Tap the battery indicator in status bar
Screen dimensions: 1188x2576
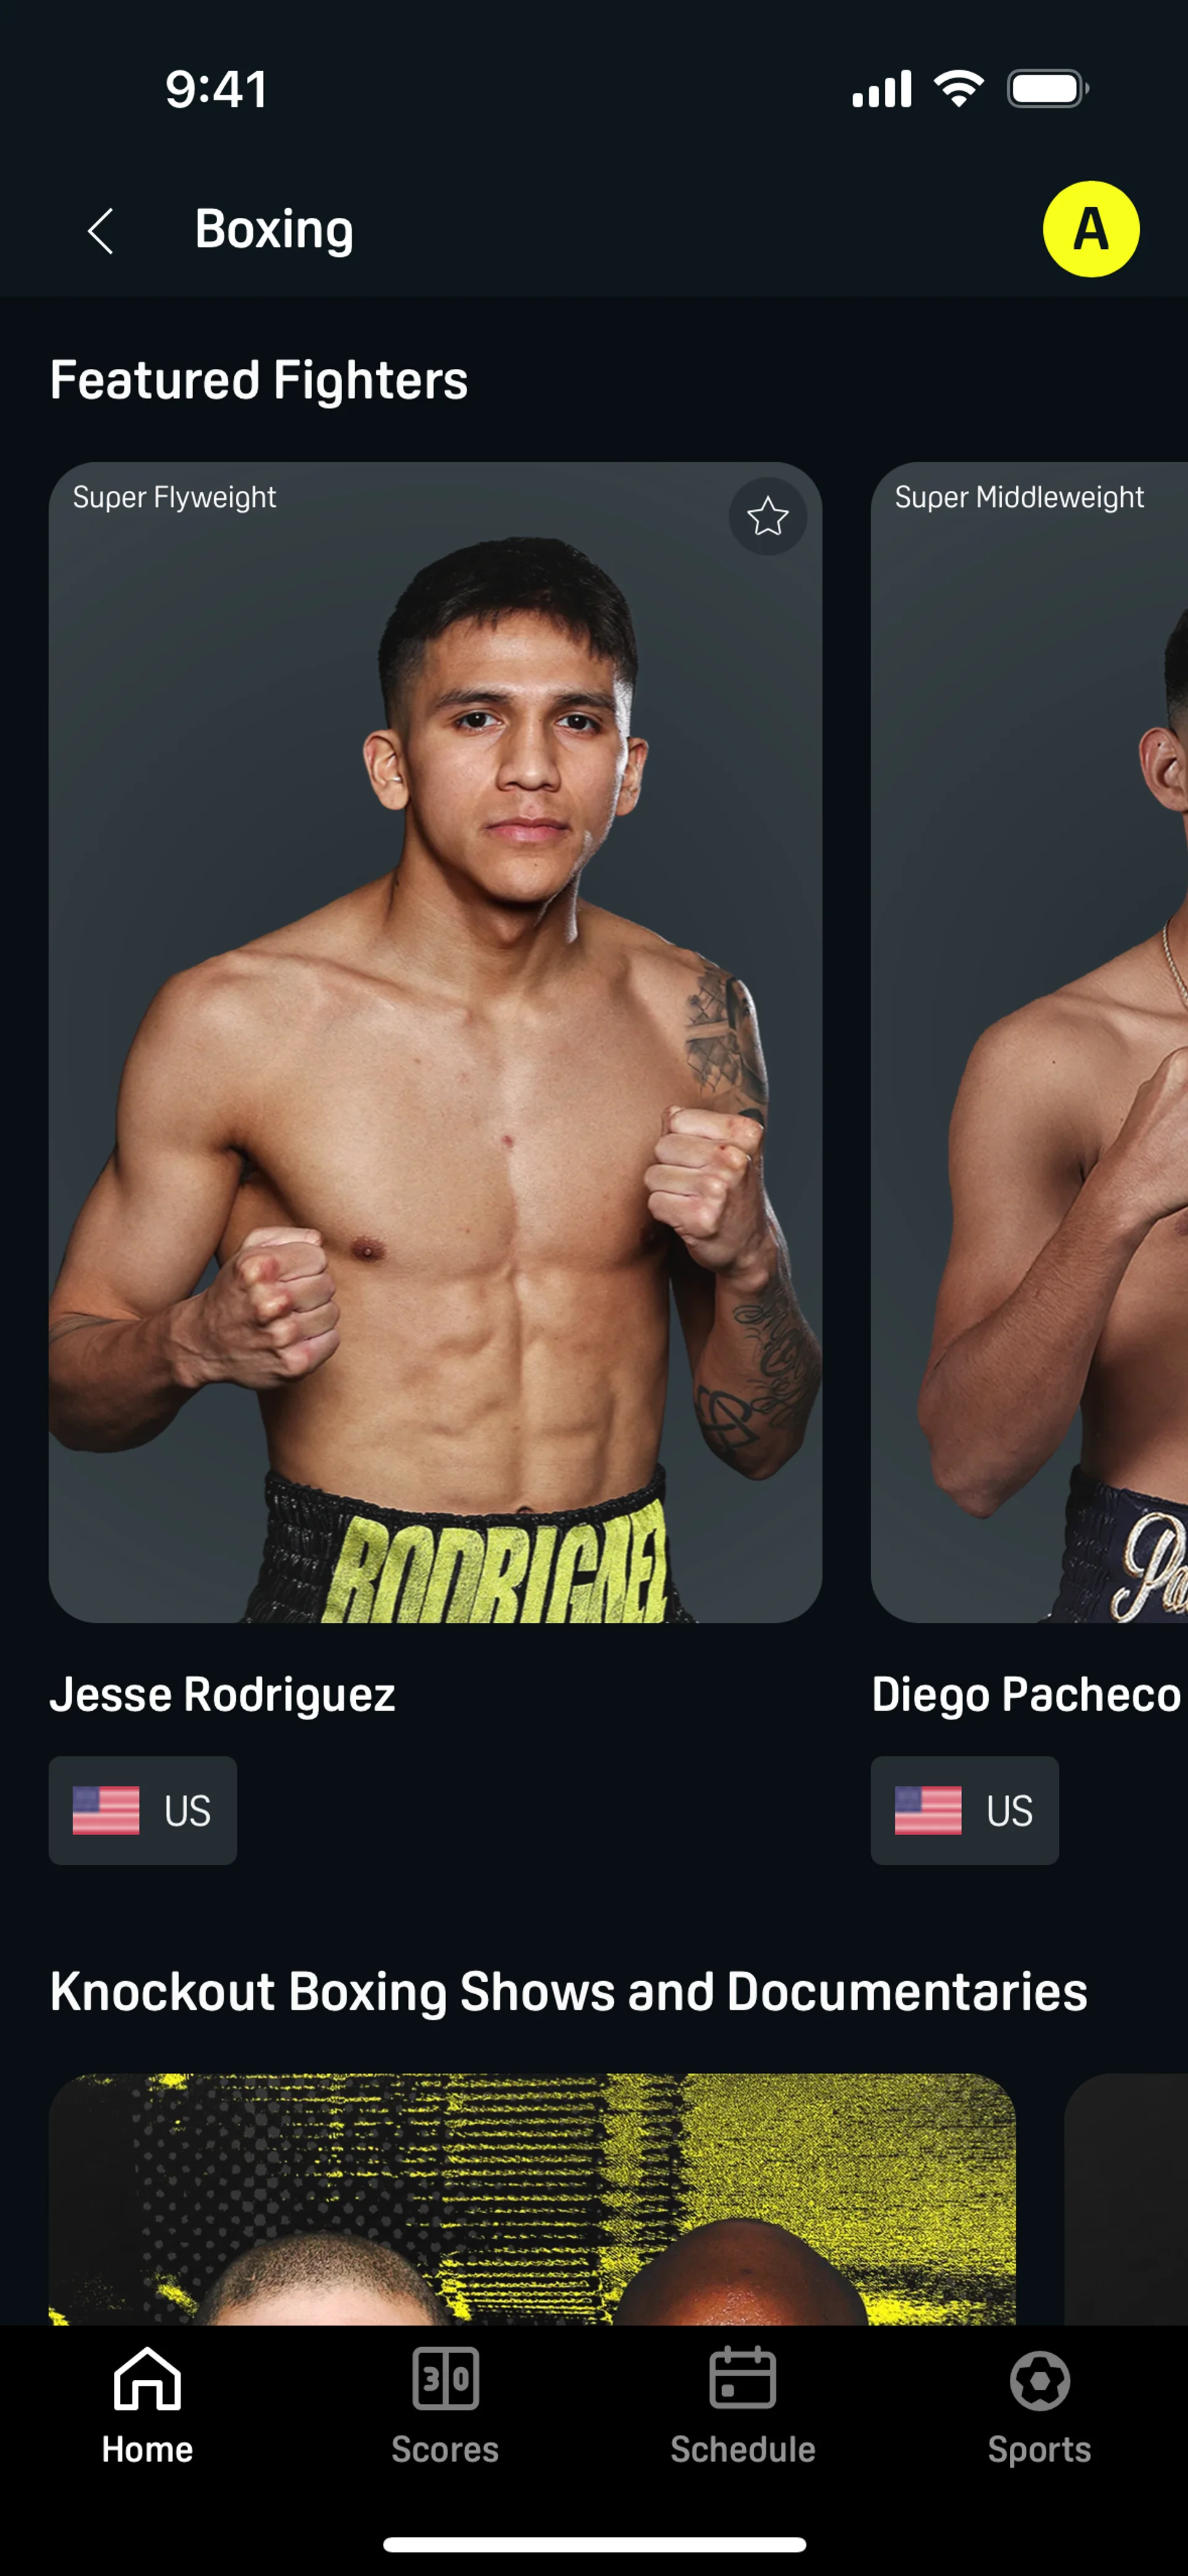tap(1047, 89)
